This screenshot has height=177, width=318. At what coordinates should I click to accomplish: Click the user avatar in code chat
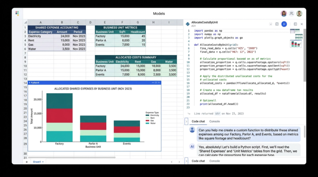(x=192, y=130)
